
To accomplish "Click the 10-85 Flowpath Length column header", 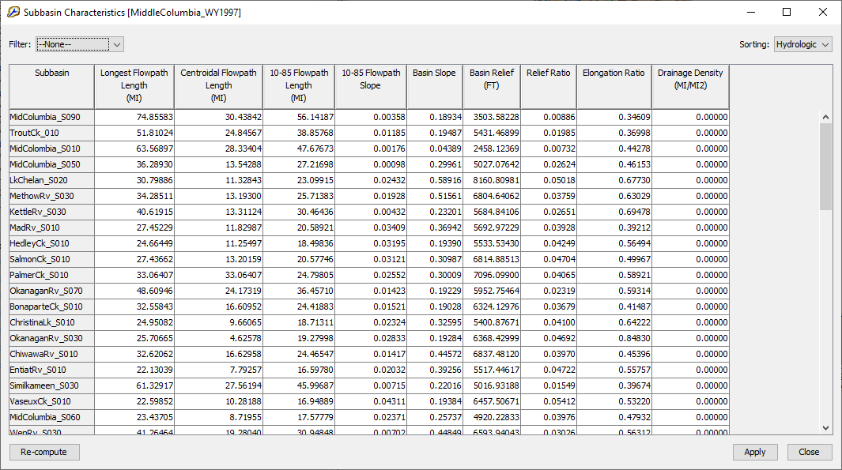I will 299,87.
